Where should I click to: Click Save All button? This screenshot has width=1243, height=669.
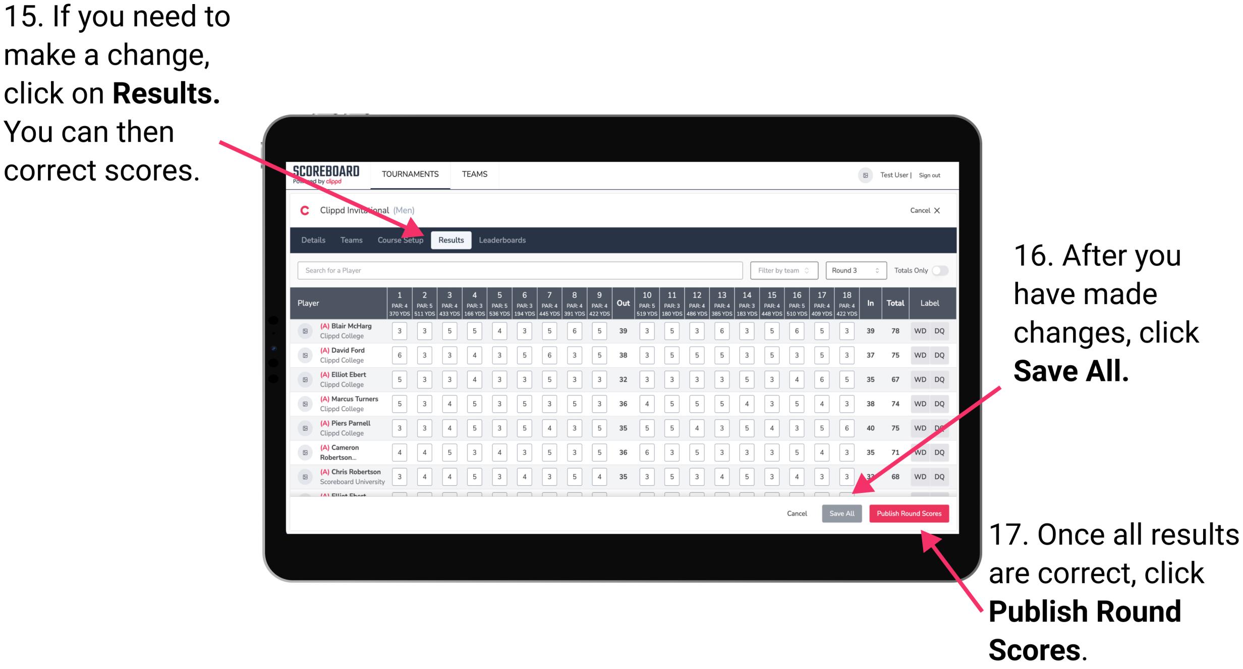[841, 513]
